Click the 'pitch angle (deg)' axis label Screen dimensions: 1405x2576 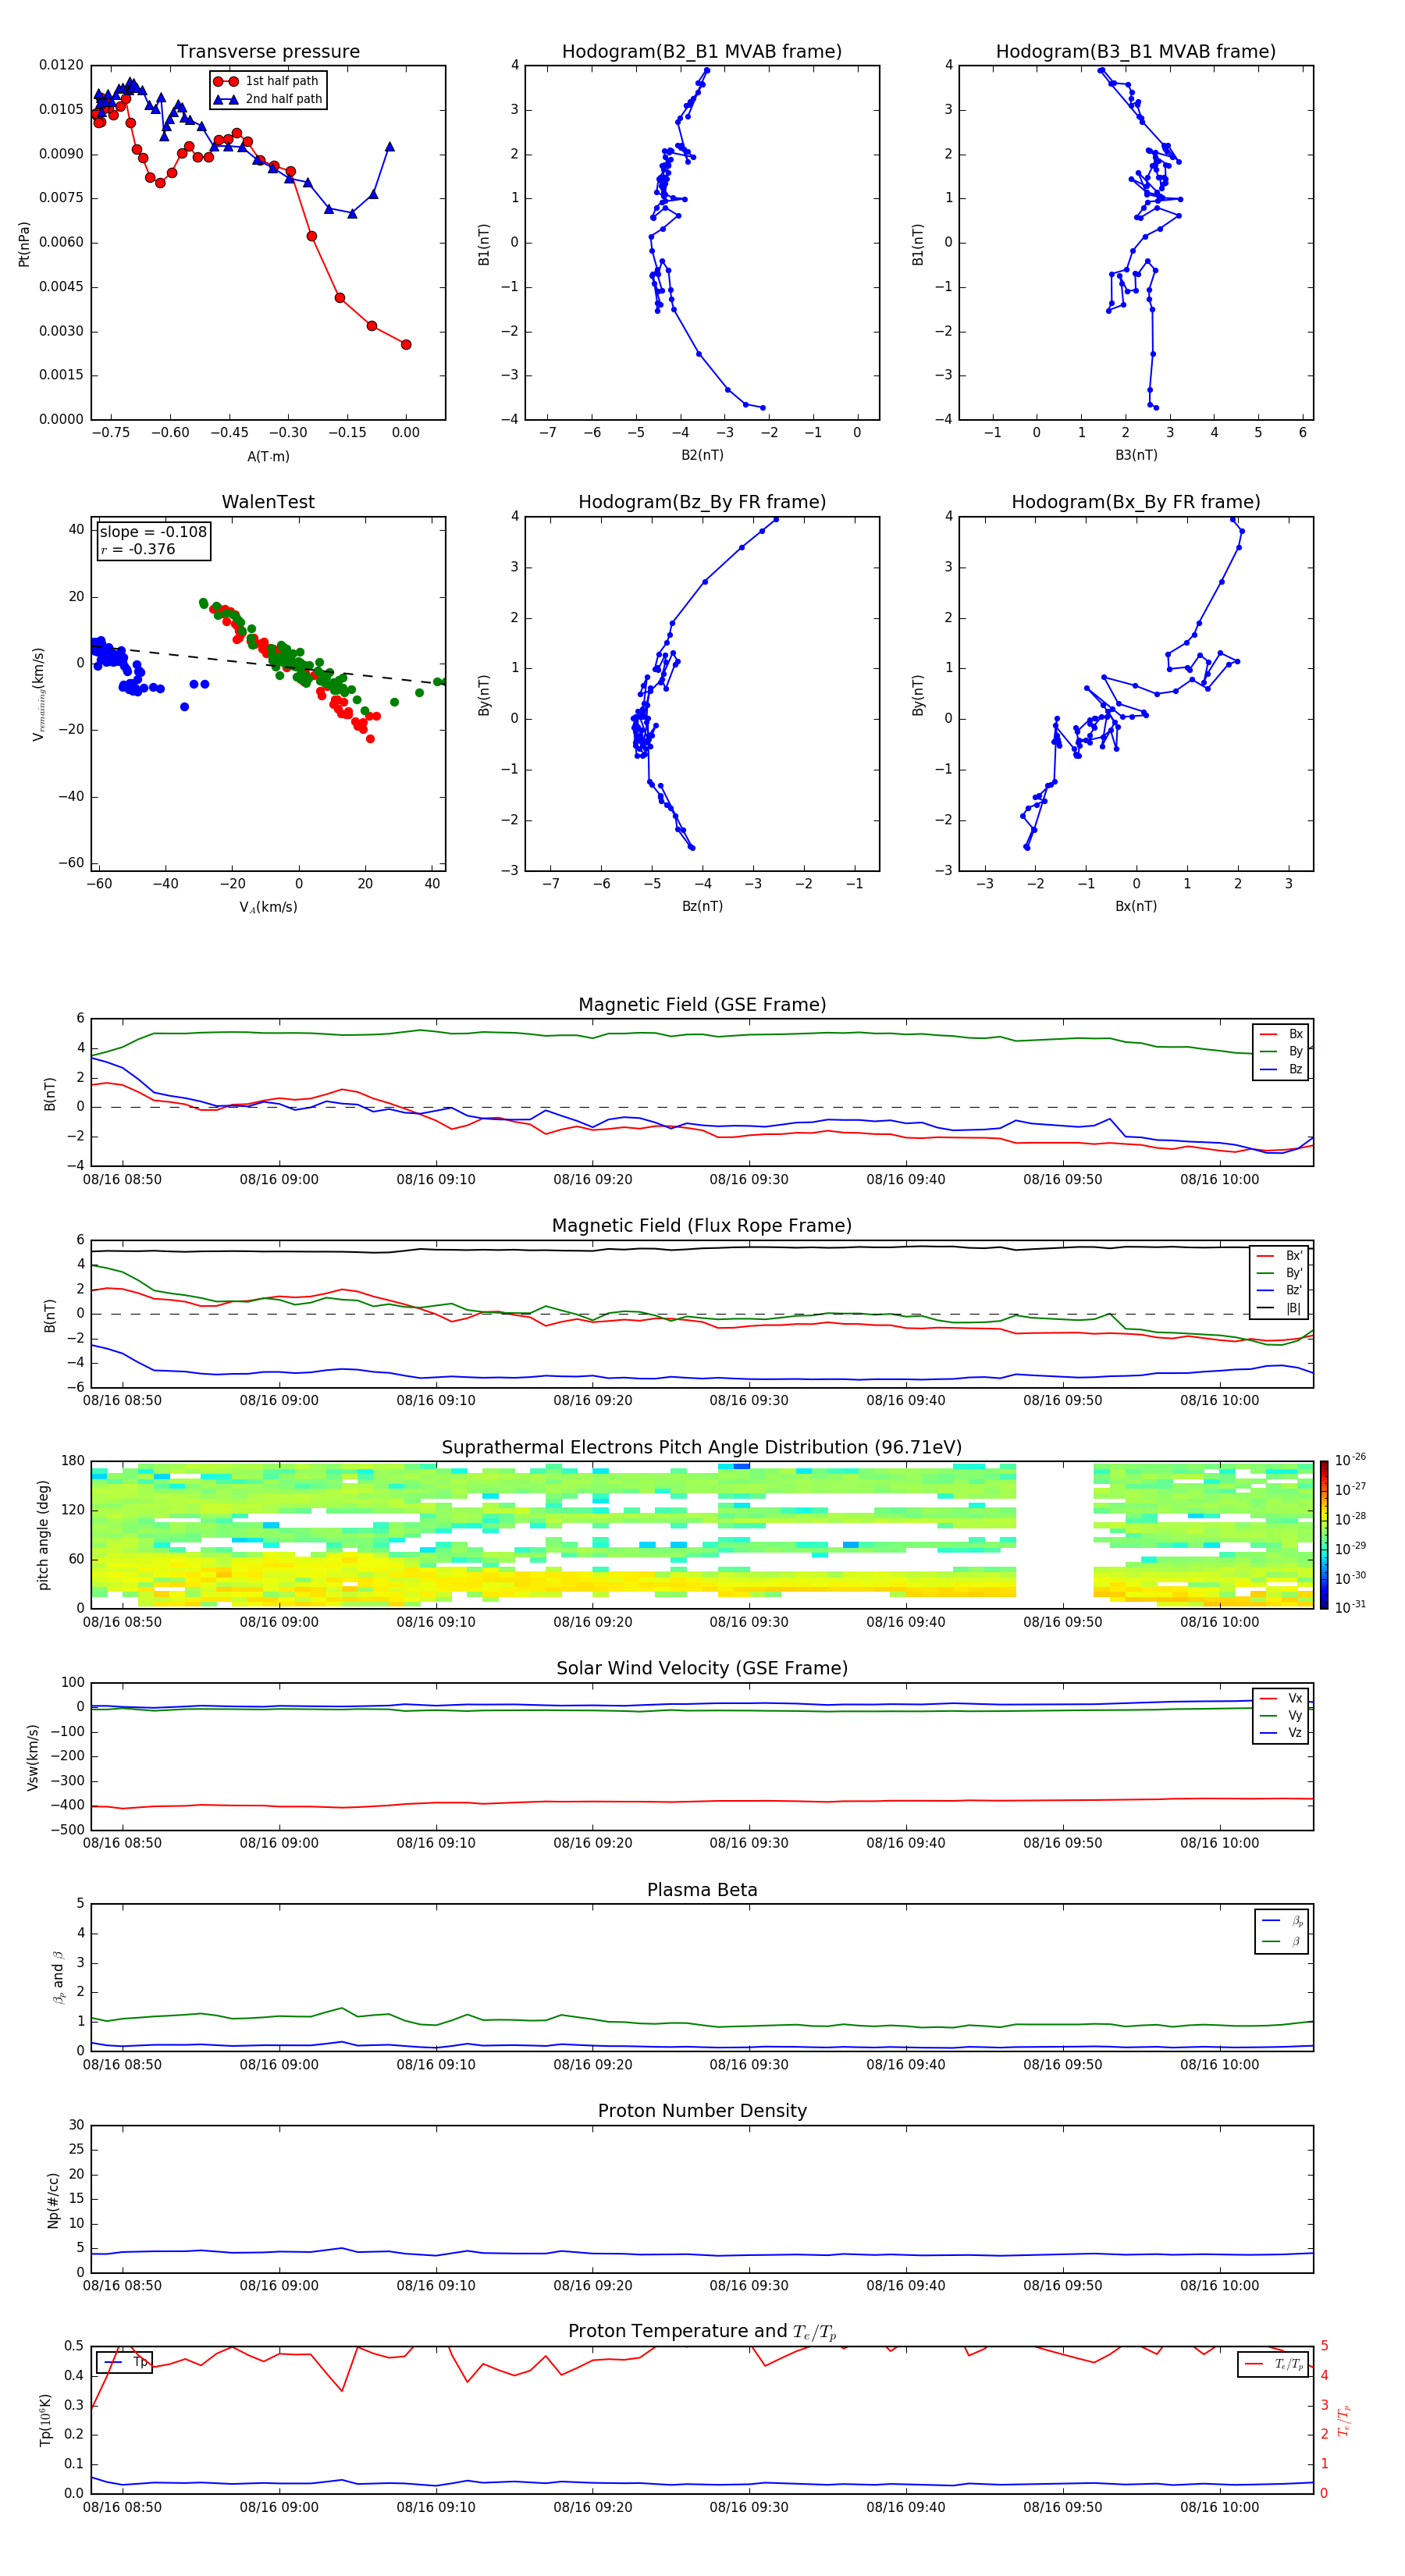43,1535
